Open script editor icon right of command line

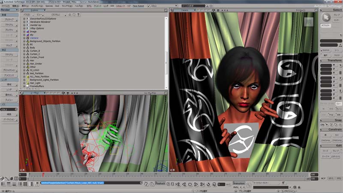tap(146, 184)
